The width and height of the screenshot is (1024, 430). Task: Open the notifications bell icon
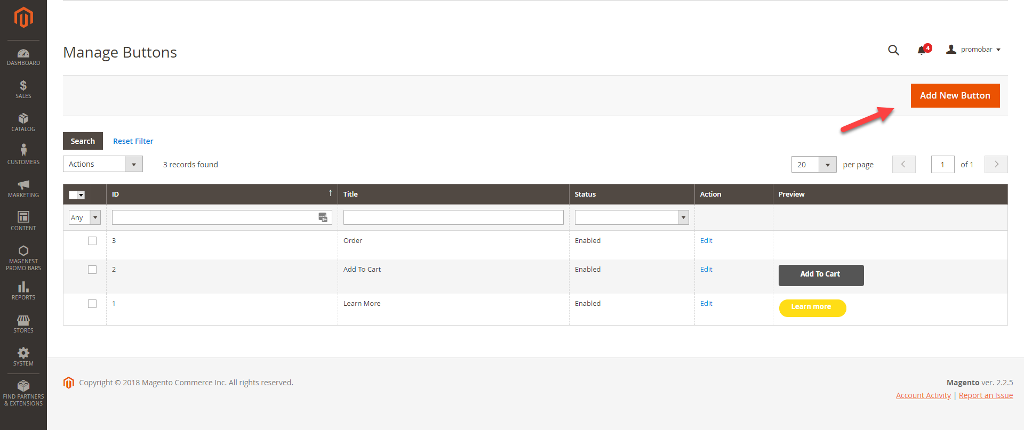[x=922, y=50]
